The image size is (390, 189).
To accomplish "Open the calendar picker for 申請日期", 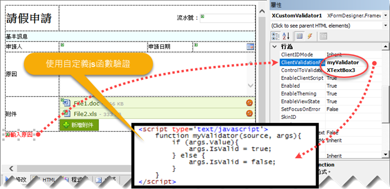I will 250,46.
